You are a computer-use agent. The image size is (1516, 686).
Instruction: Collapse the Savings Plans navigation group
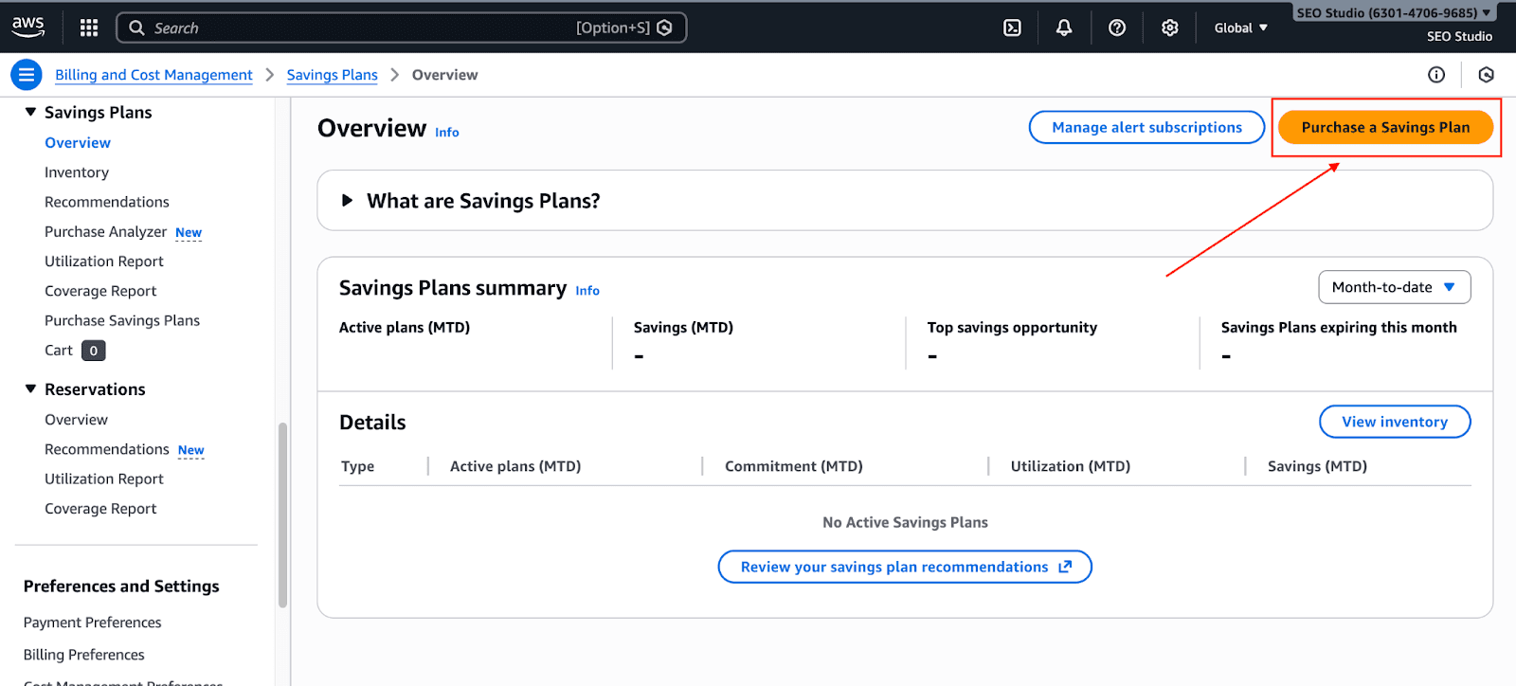tap(30, 112)
